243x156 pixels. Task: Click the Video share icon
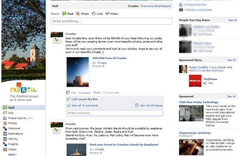pyautogui.click(x=107, y=14)
